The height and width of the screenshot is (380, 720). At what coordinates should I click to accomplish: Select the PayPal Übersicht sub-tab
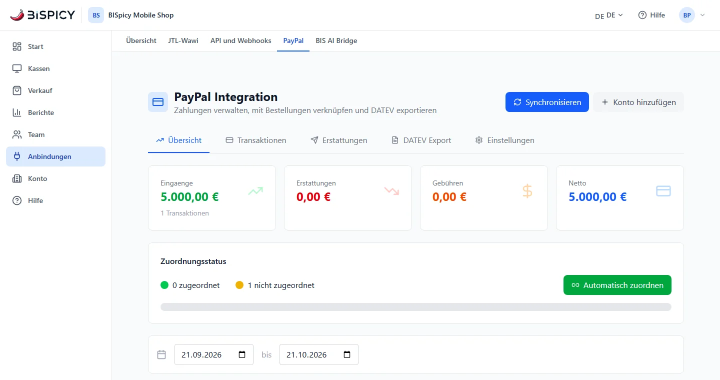pyautogui.click(x=178, y=140)
